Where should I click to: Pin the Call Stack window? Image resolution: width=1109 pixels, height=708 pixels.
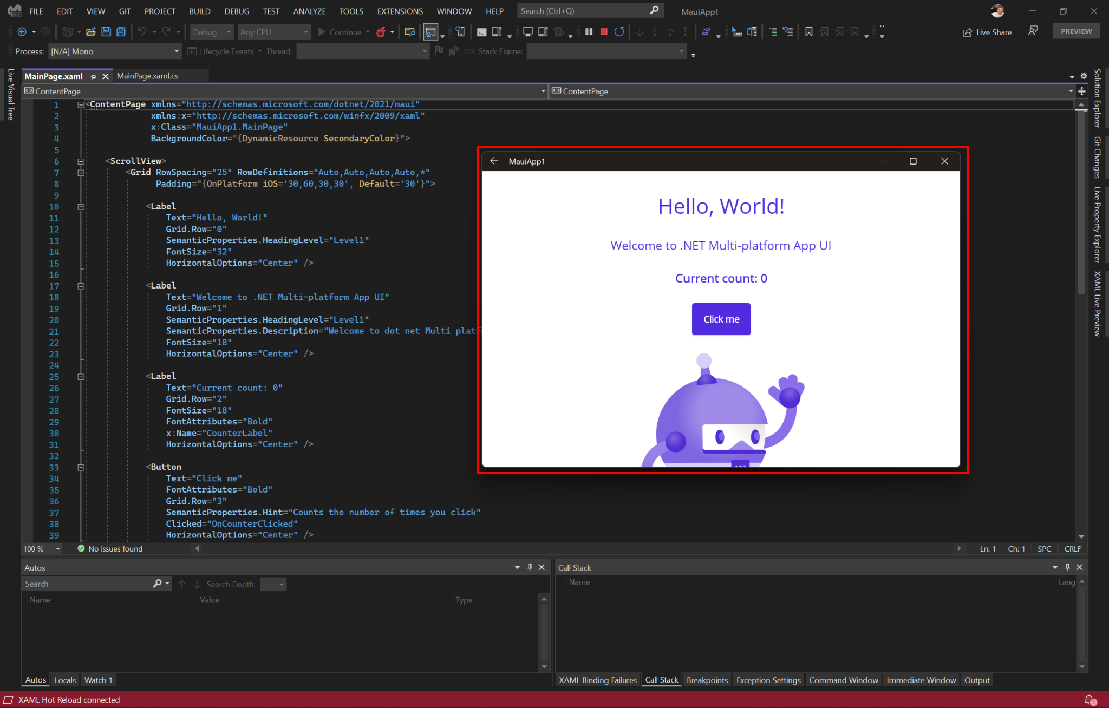pos(1066,567)
